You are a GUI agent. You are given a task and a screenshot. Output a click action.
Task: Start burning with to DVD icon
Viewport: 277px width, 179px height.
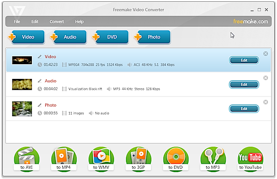pyautogui.click(x=176, y=159)
